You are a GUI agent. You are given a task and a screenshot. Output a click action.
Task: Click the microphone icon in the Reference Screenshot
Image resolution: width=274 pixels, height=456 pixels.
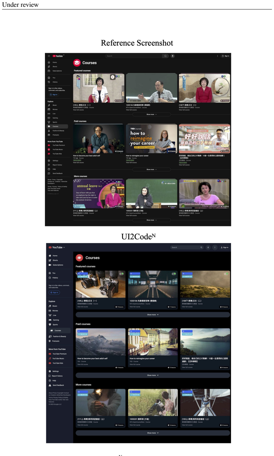click(x=173, y=56)
